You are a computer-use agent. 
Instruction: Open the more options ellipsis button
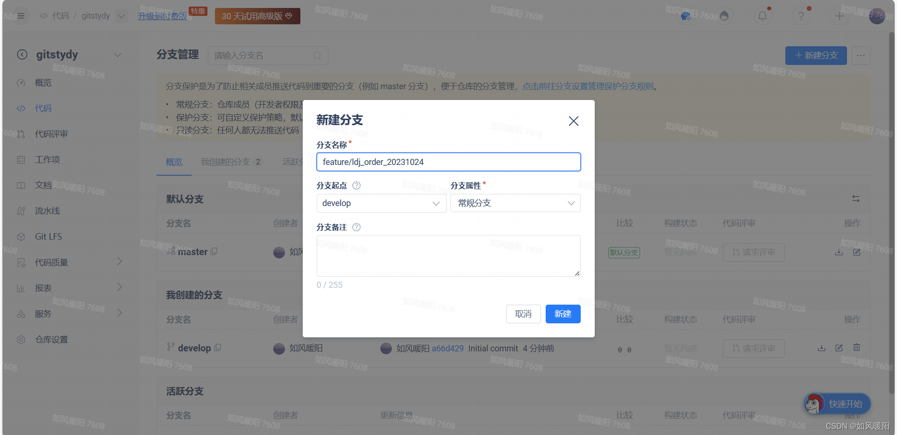coord(861,56)
